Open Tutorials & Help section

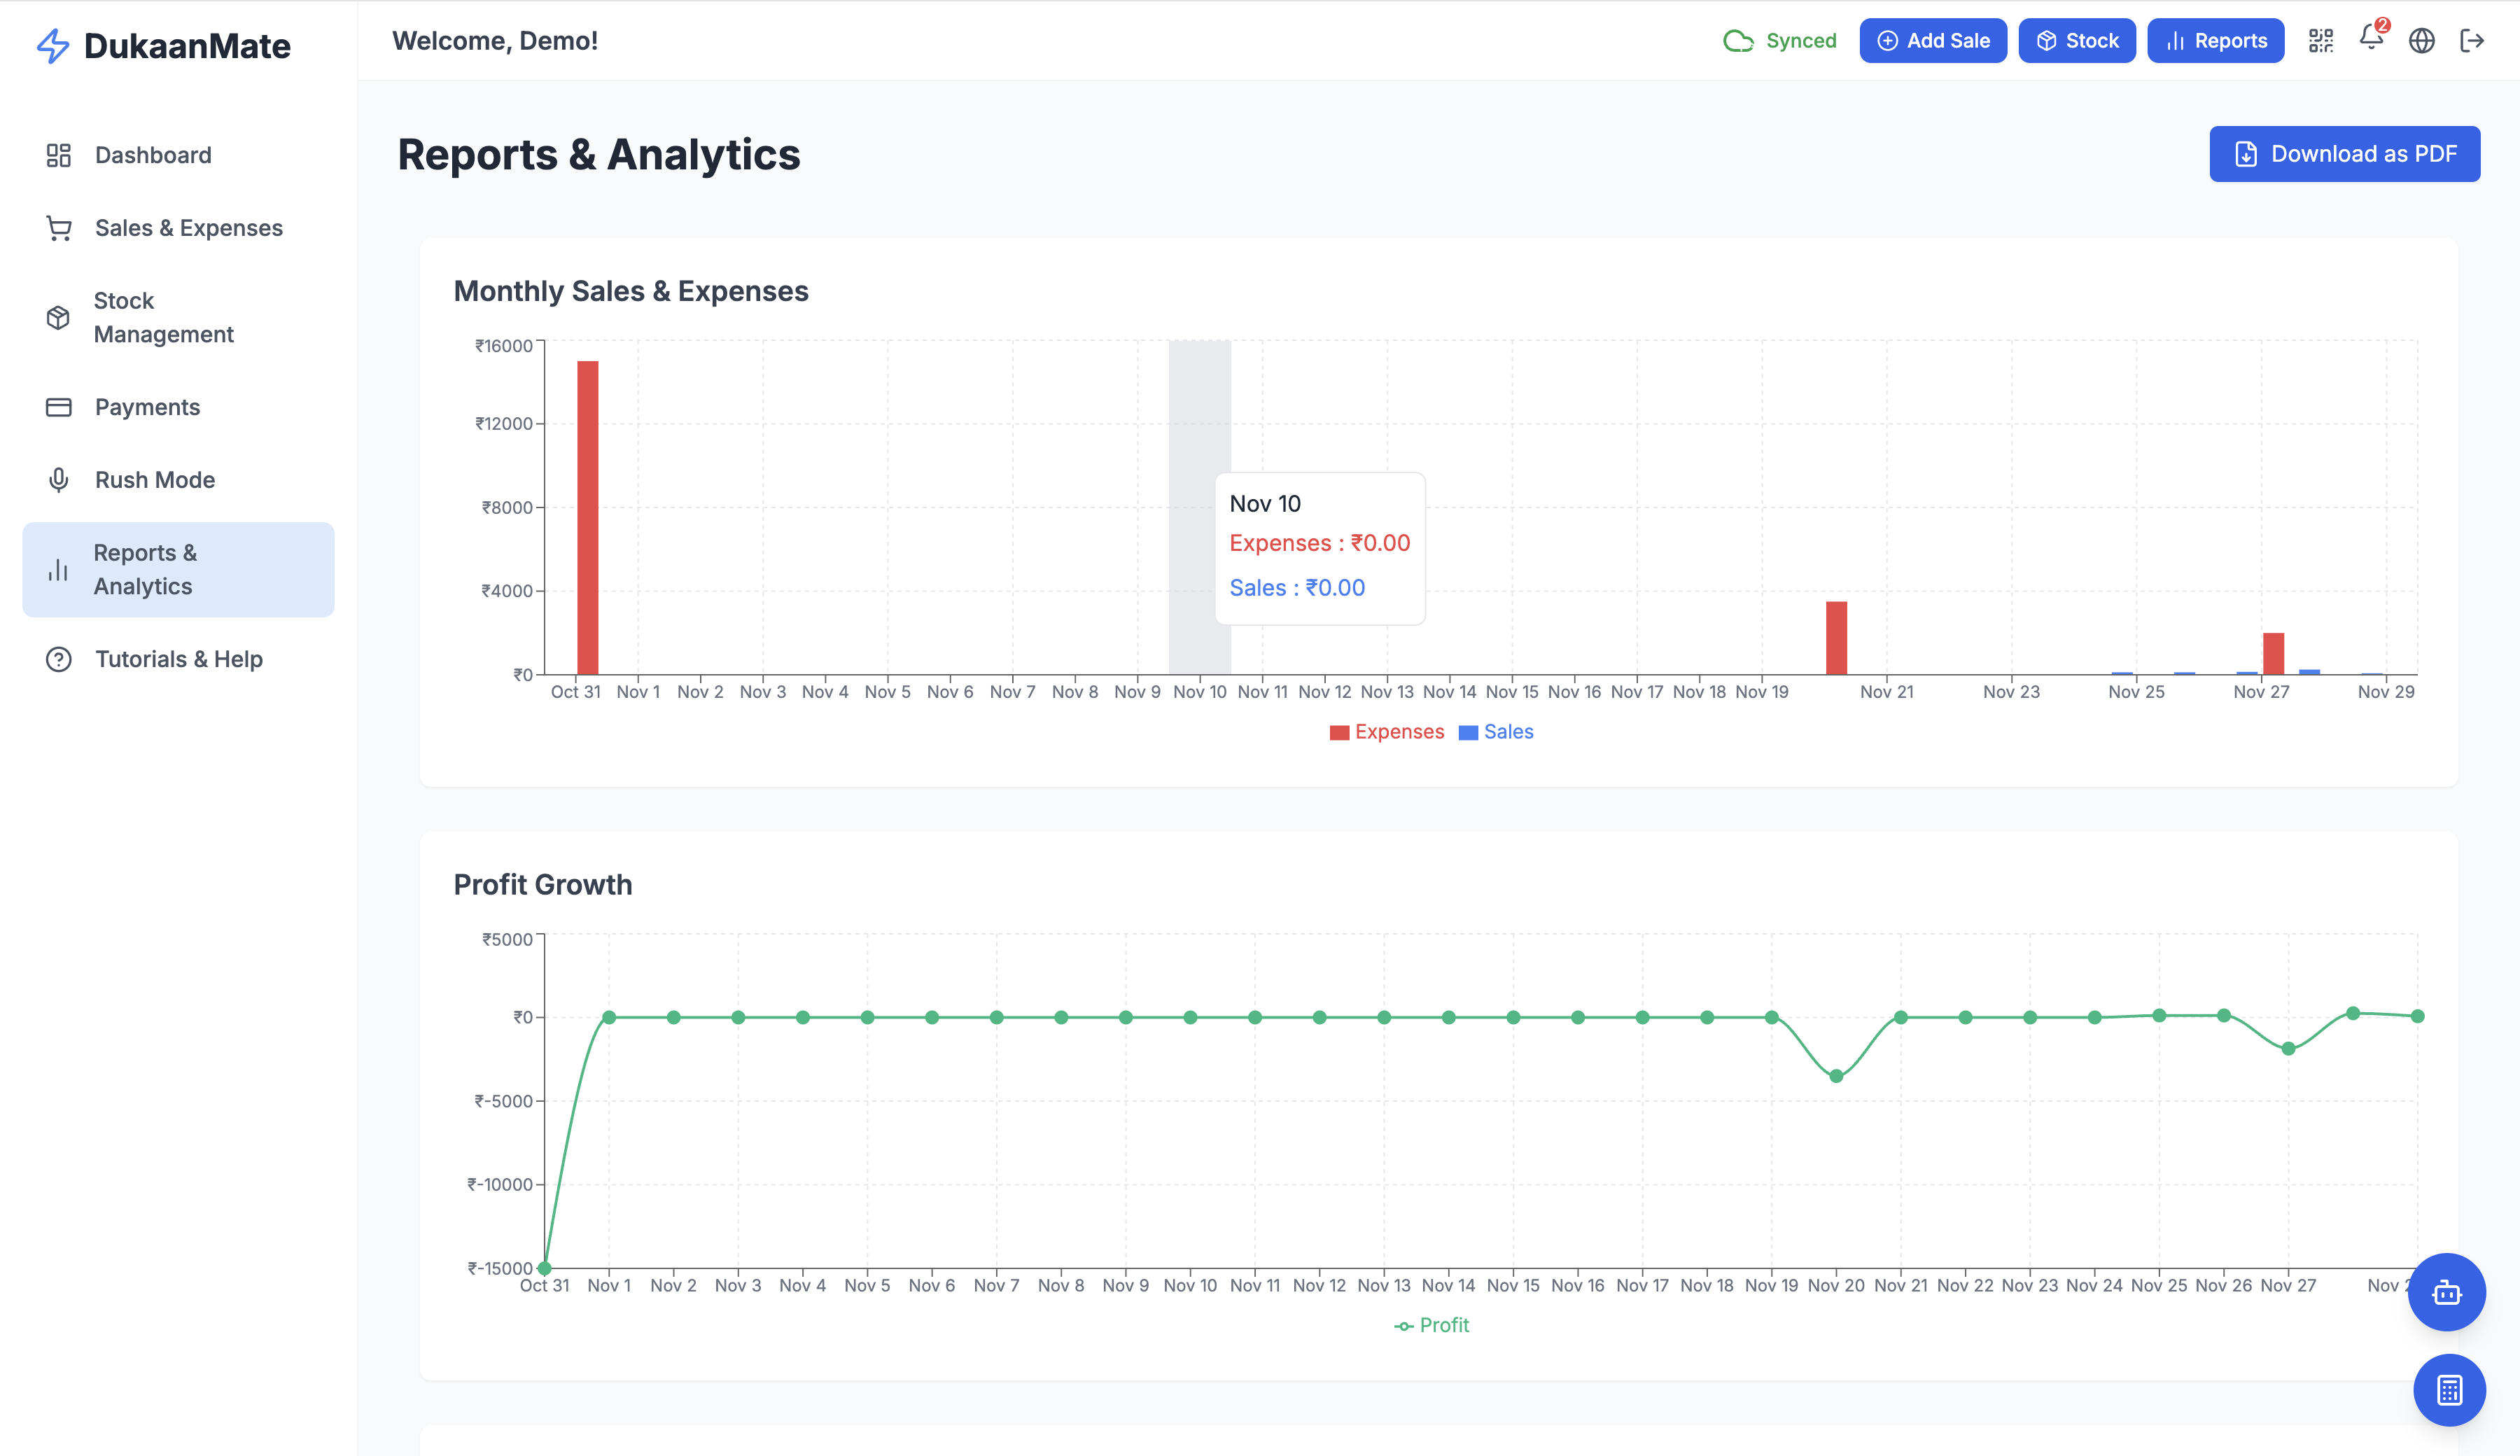[178, 660]
